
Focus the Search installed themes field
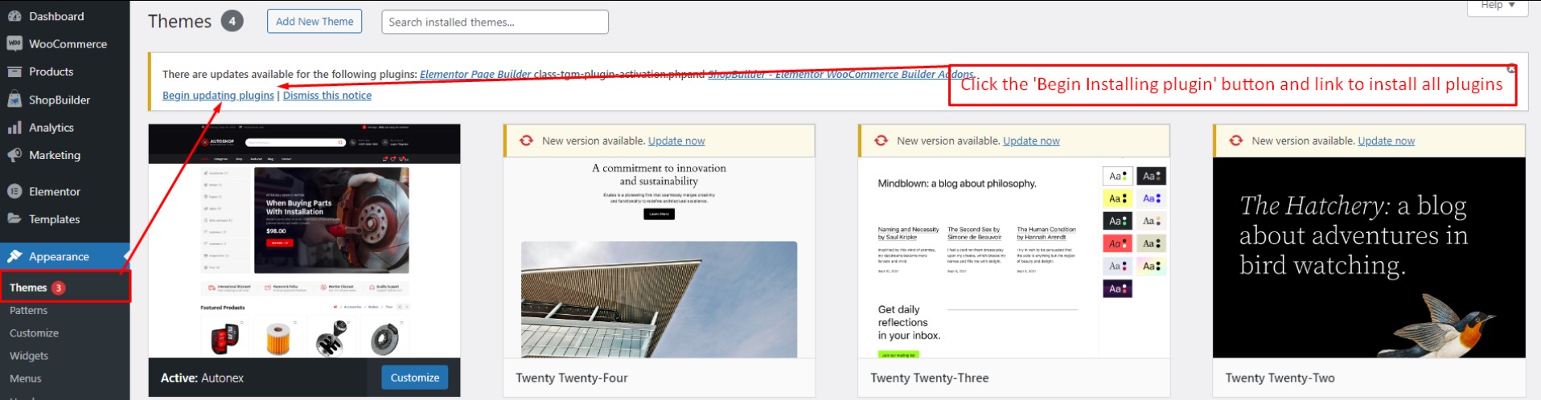coord(495,22)
